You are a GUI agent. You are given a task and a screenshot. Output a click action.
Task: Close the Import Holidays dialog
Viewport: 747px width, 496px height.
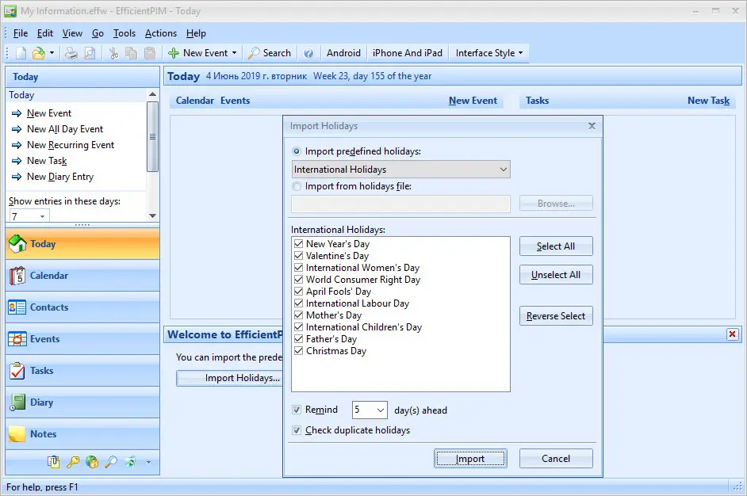pos(592,126)
